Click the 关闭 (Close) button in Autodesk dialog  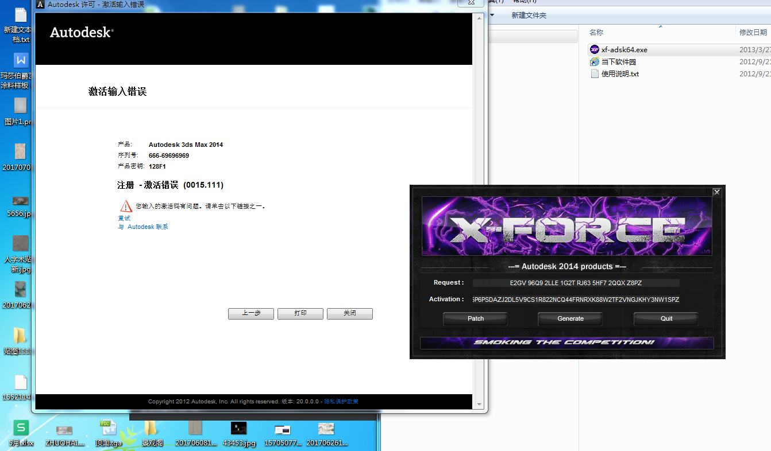point(350,314)
